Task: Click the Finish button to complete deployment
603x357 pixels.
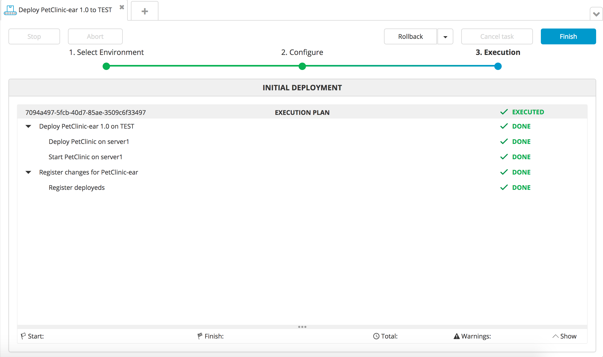Action: point(568,36)
